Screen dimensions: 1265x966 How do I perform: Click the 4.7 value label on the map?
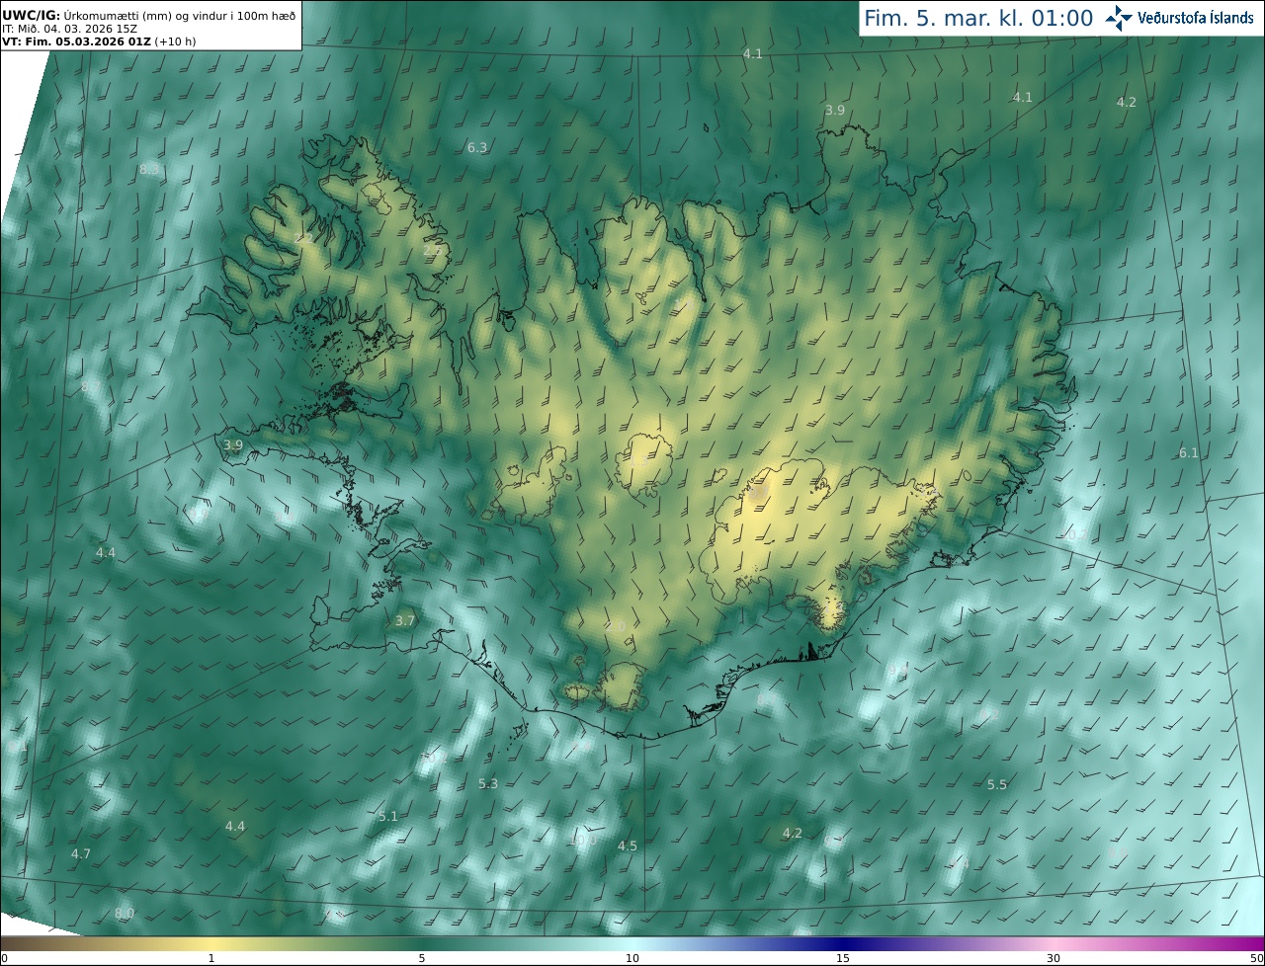(x=81, y=852)
